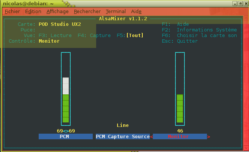
Task: Click F6: Choisir la carte son
Action: [x=199, y=35]
